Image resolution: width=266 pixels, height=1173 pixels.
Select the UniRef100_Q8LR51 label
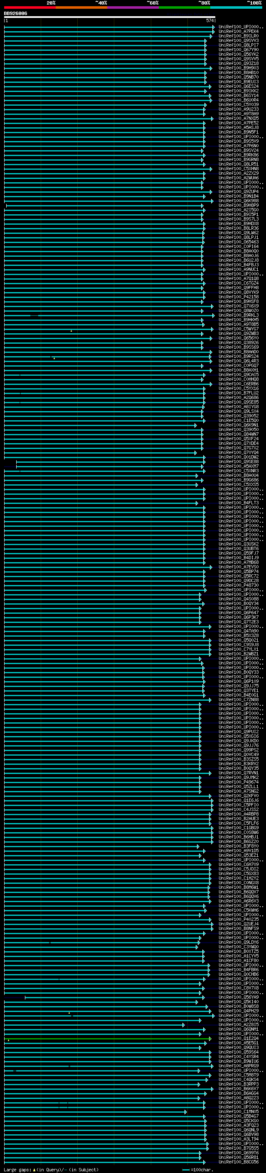pyautogui.click(x=238, y=164)
